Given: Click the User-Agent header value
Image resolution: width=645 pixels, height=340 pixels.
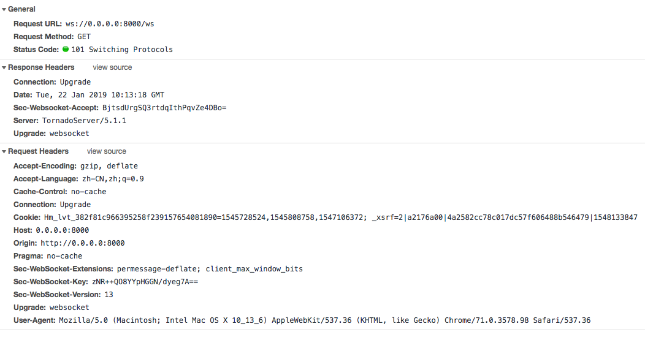Looking at the screenshot, I should click(324, 320).
